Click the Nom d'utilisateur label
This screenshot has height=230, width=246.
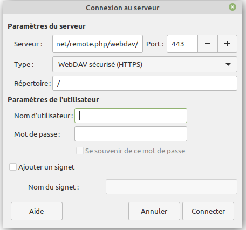pos(44,116)
